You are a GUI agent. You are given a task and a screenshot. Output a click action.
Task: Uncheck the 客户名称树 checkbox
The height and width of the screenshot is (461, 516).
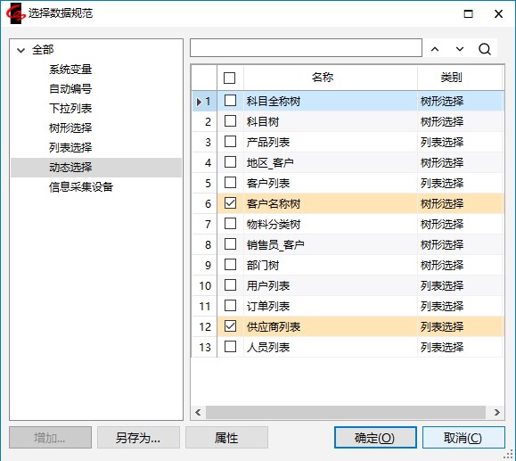(x=230, y=203)
